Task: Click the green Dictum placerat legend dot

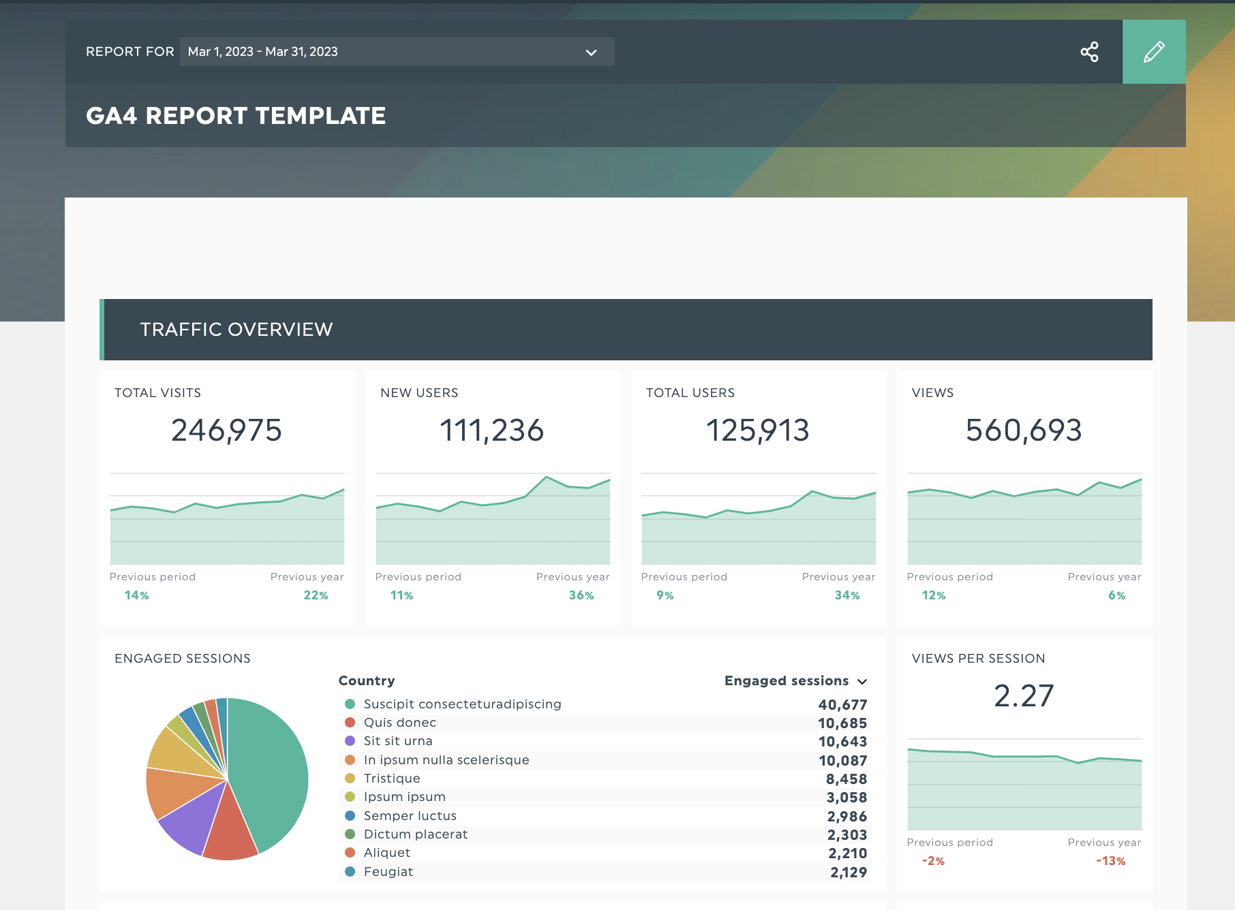Action: coord(350,834)
